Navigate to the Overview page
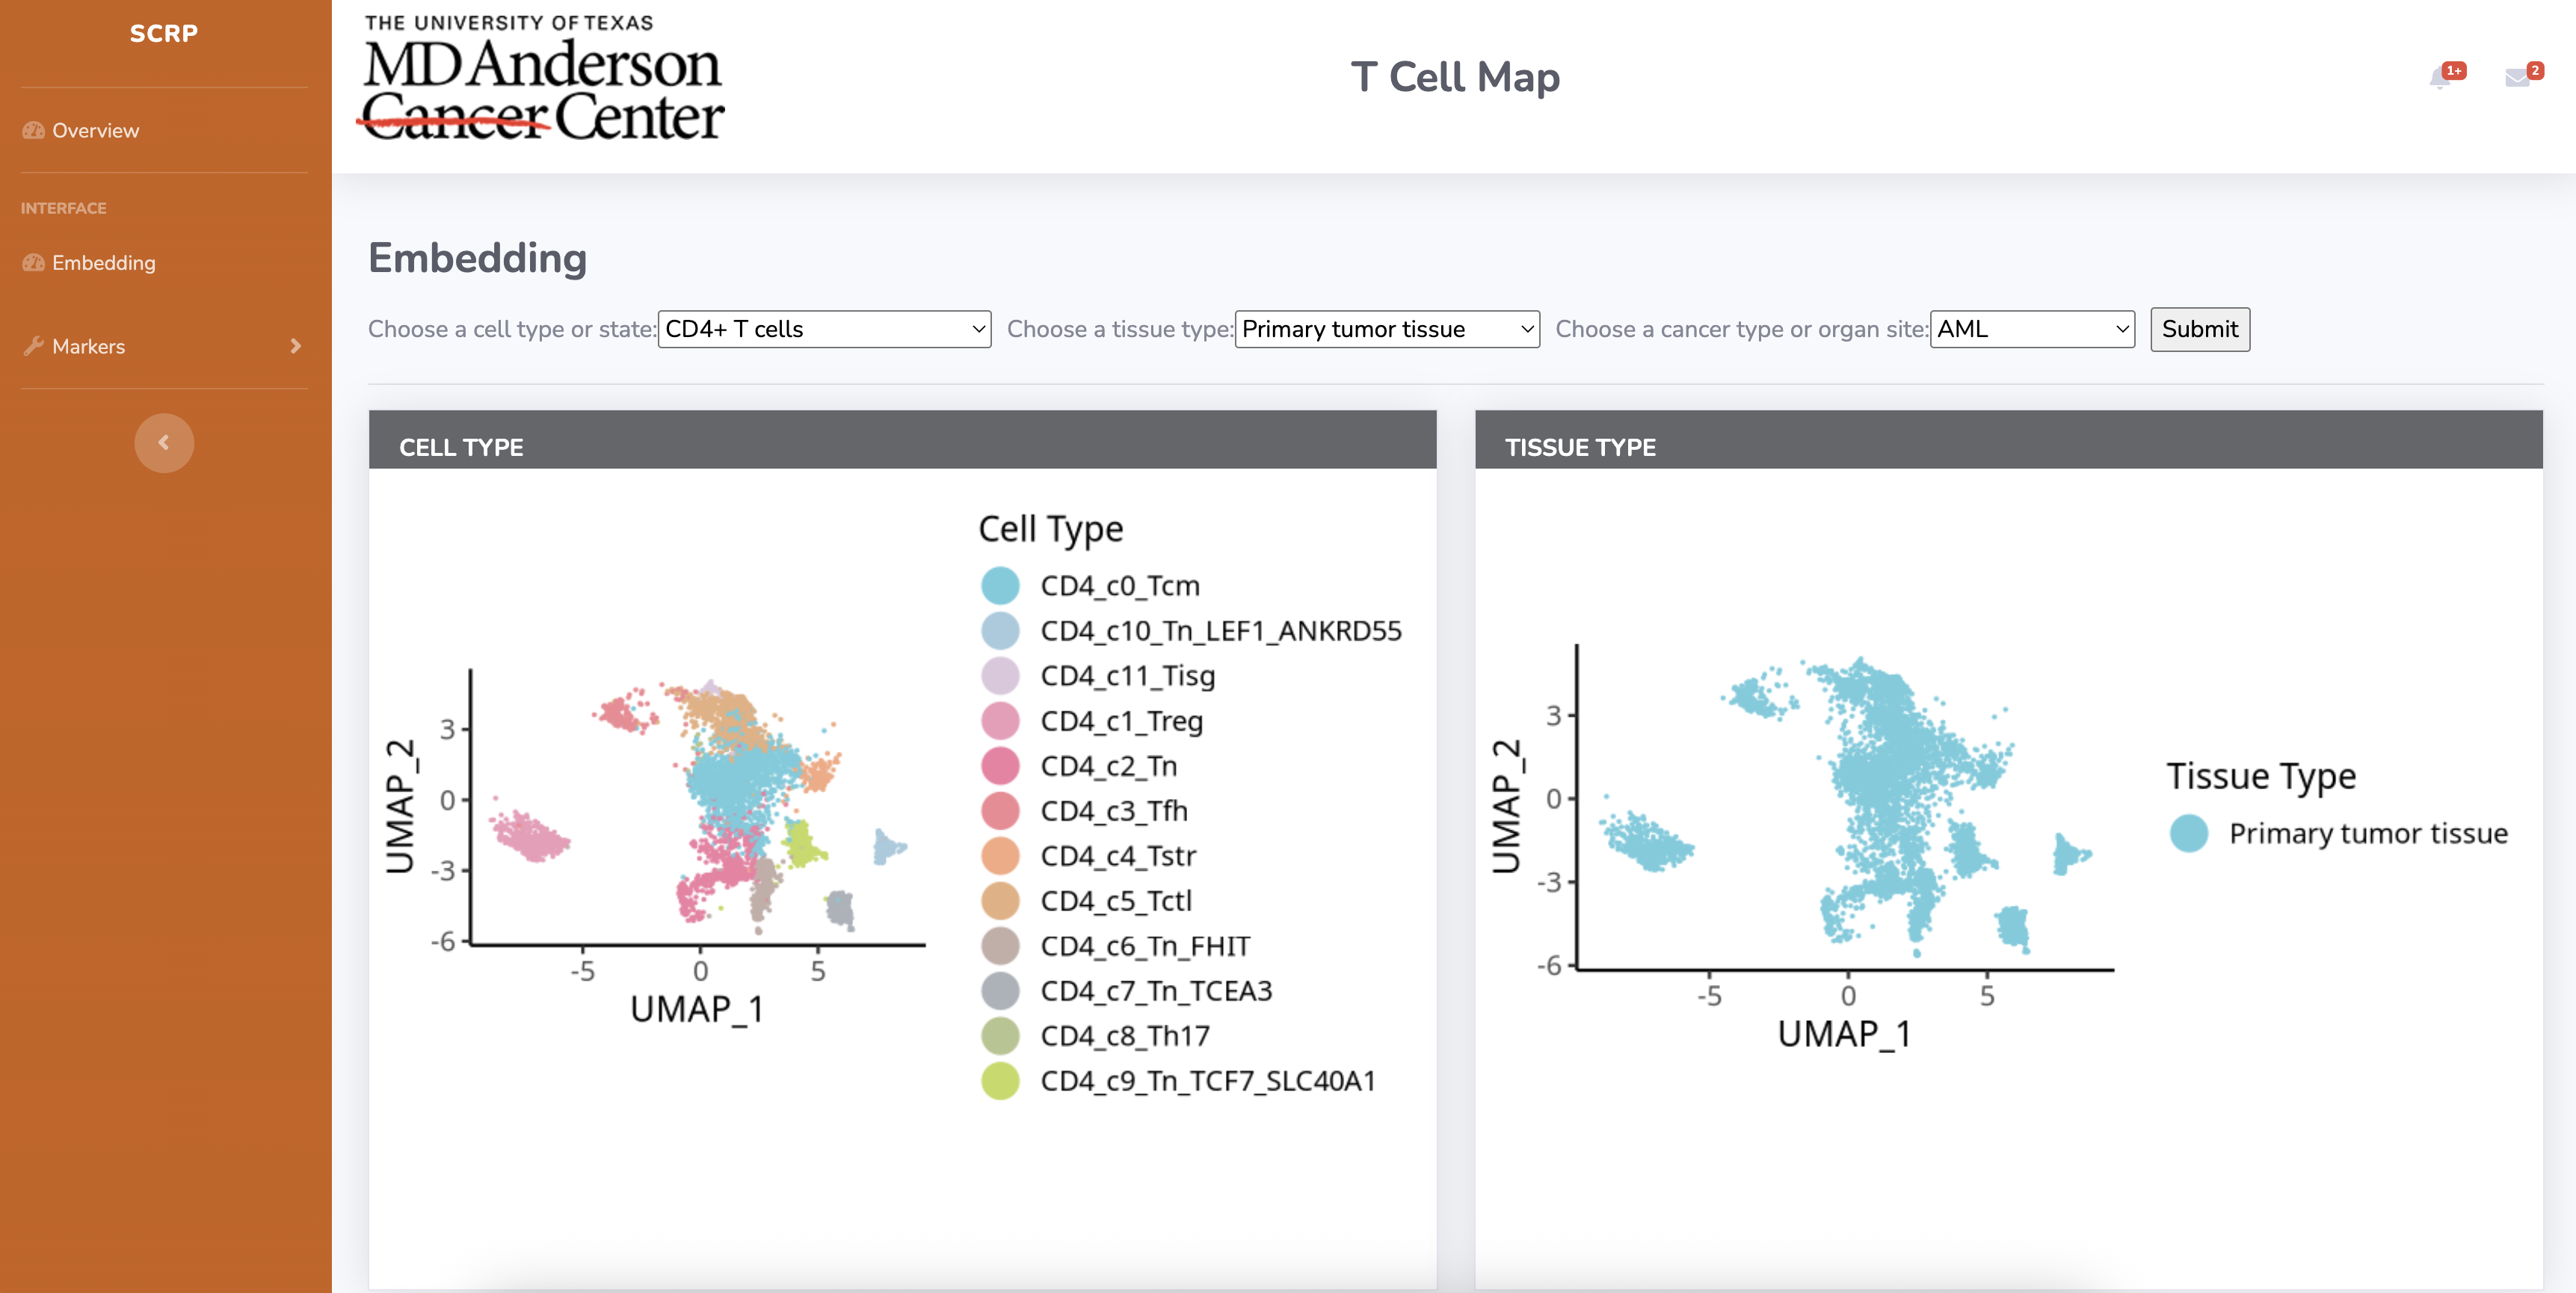Screen dimensions: 2576x1293 point(95,130)
